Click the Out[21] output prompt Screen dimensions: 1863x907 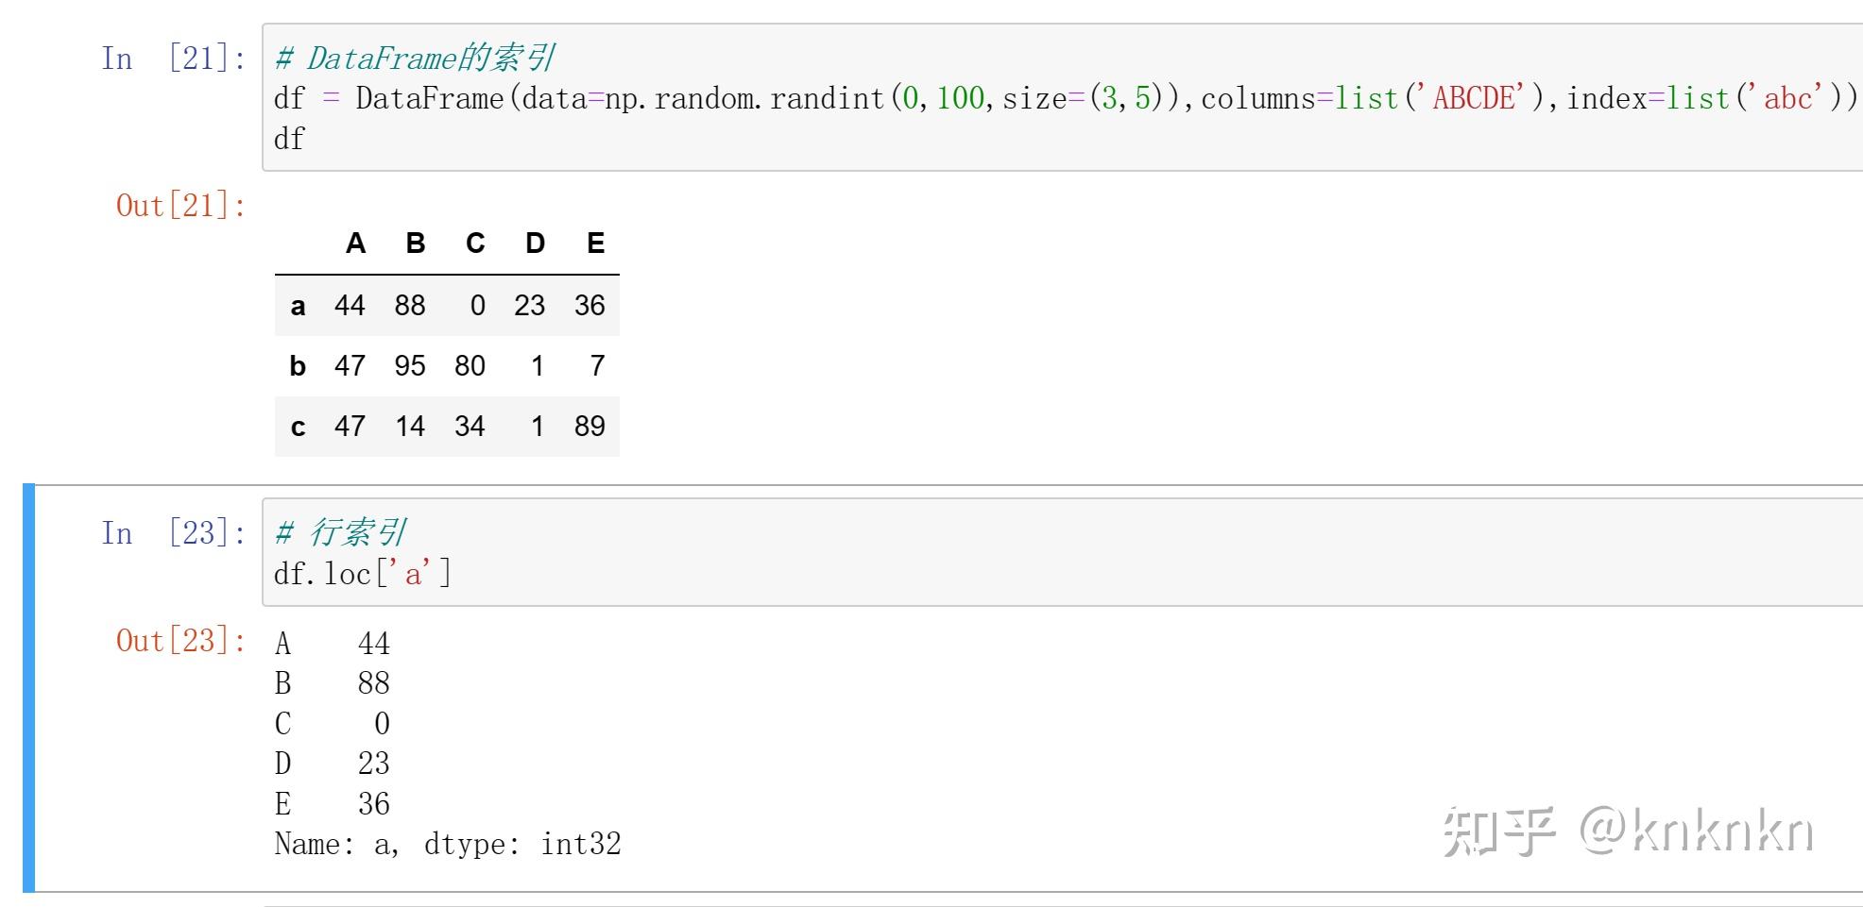tap(180, 206)
